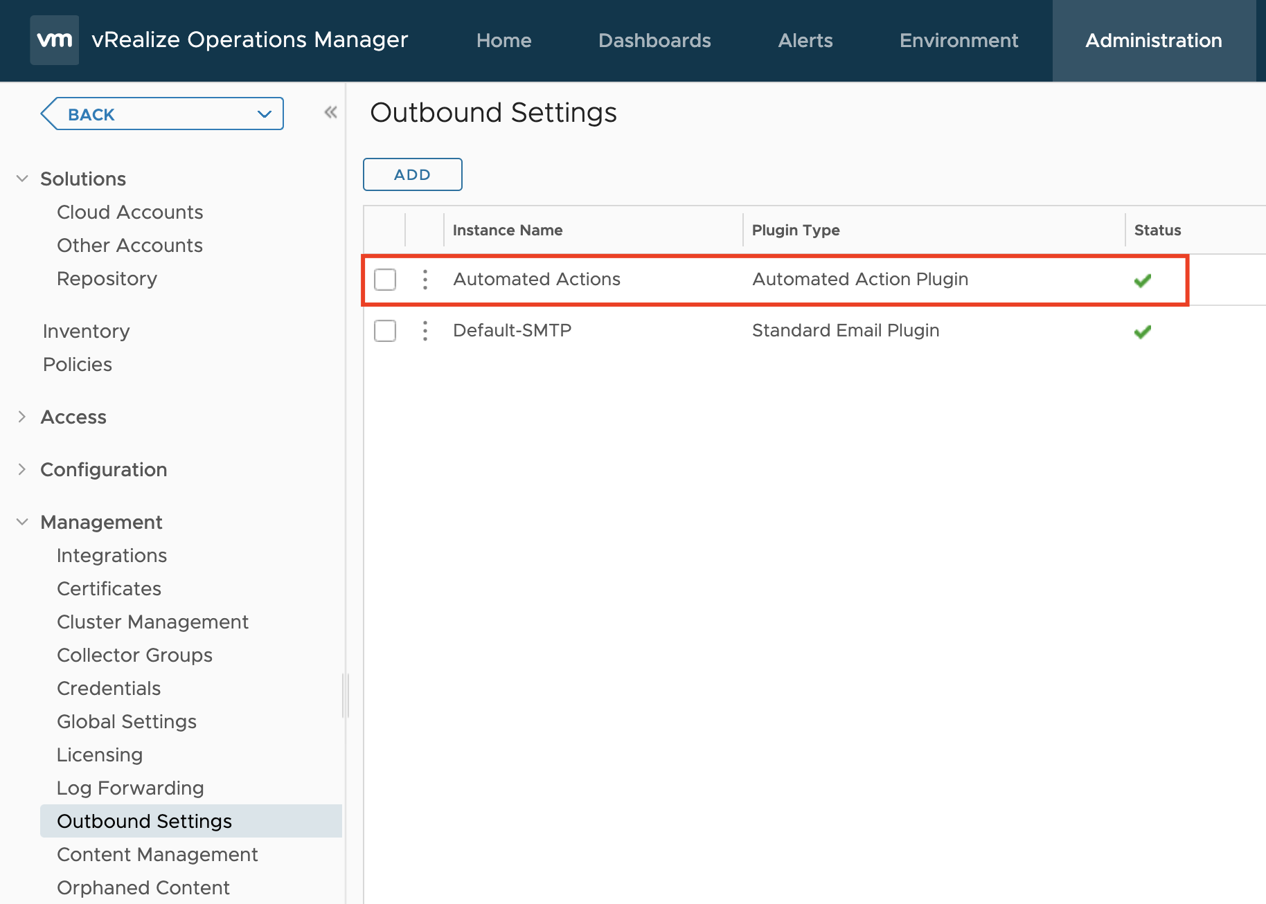The height and width of the screenshot is (904, 1266).
Task: Collapse the Solutions section
Action: point(22,179)
